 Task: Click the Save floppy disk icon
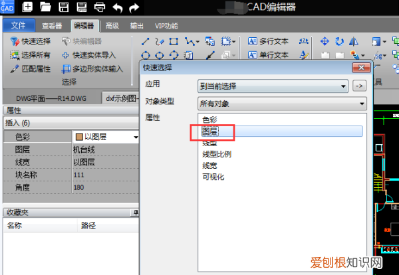(x=64, y=7)
